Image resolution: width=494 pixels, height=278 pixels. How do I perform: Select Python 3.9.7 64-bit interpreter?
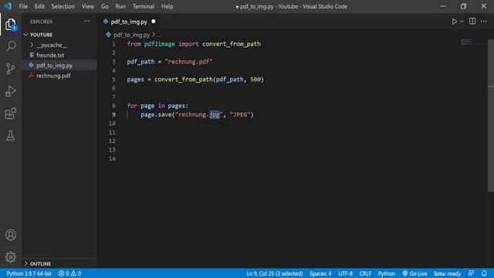tap(29, 273)
